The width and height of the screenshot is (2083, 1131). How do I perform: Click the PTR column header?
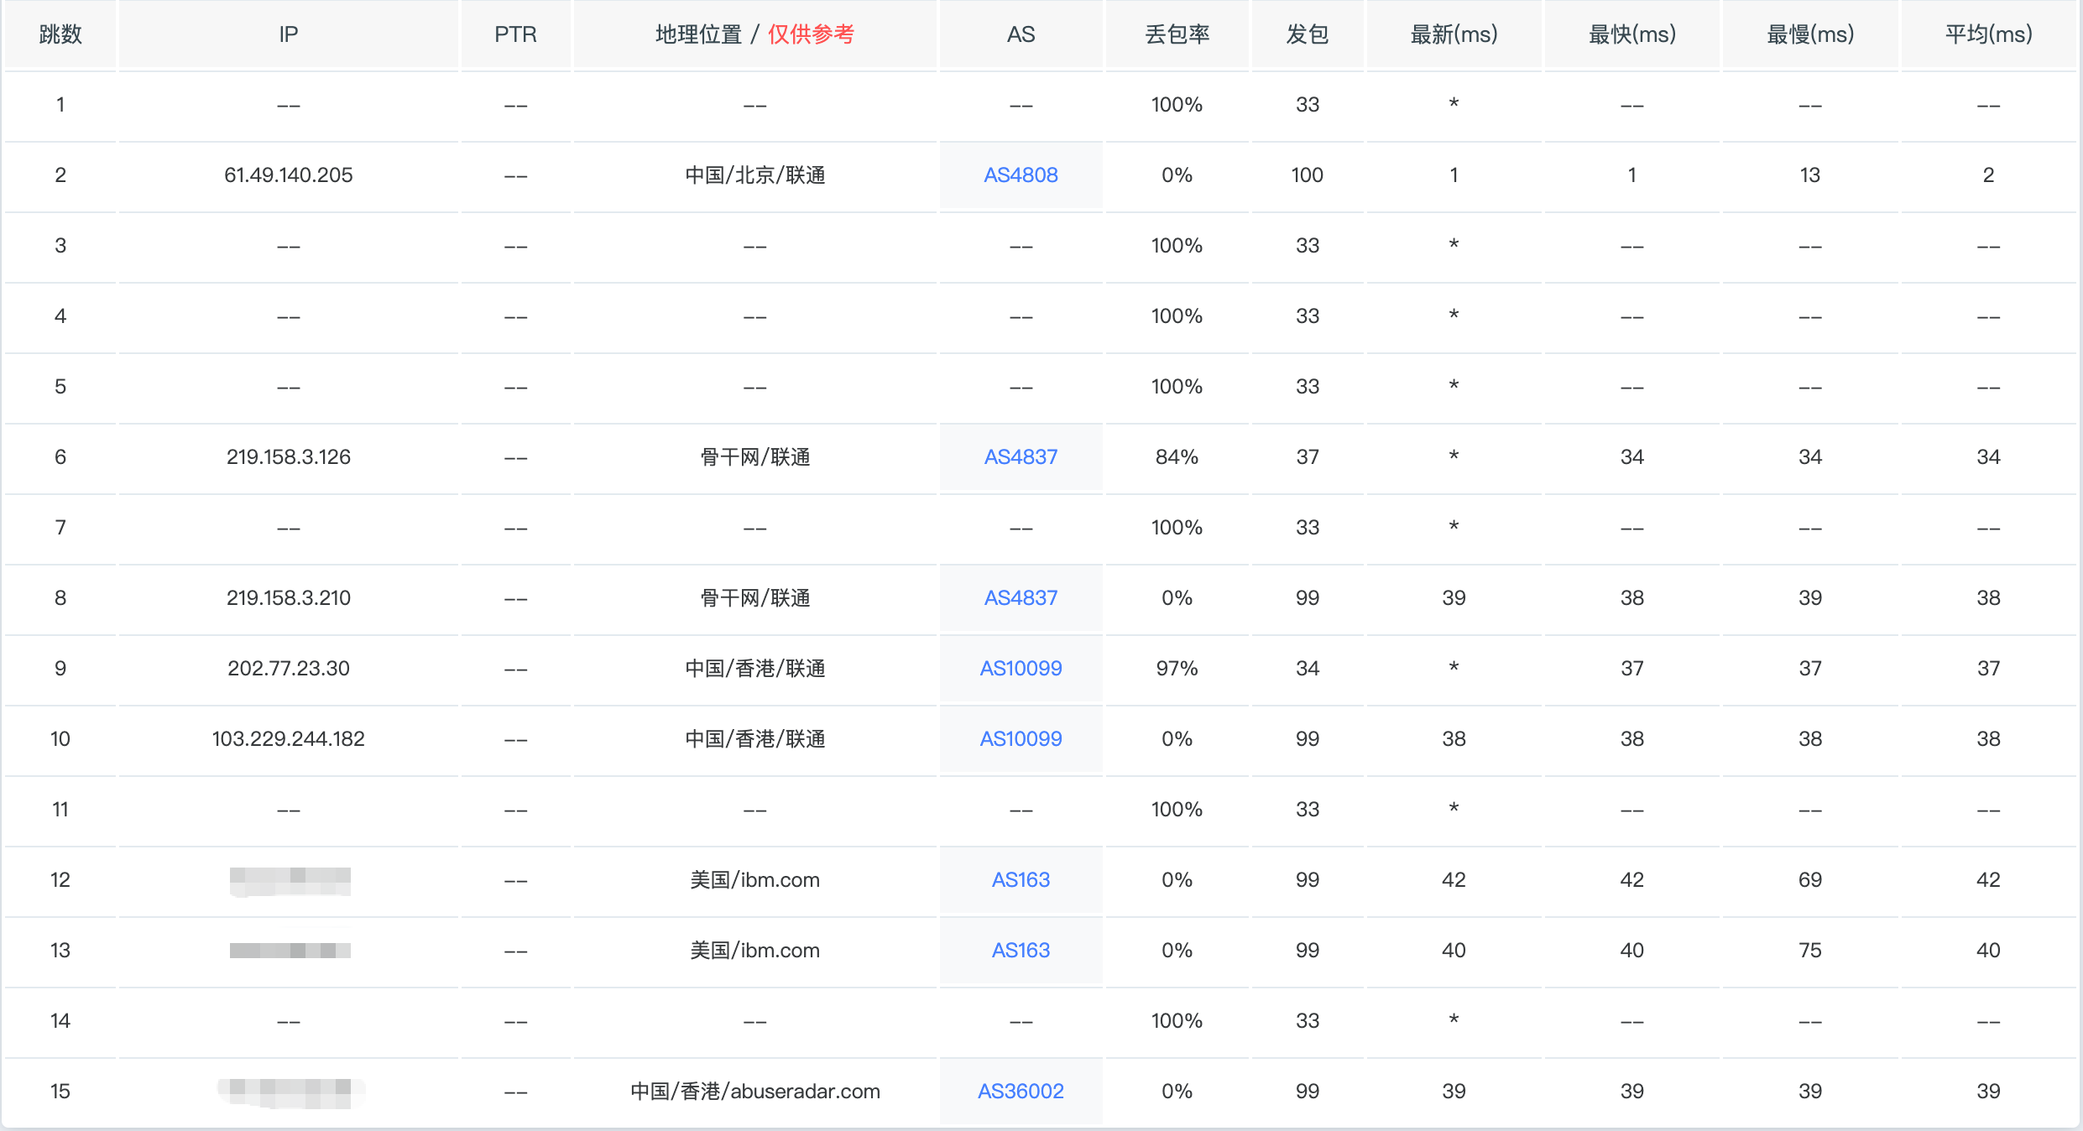[515, 34]
